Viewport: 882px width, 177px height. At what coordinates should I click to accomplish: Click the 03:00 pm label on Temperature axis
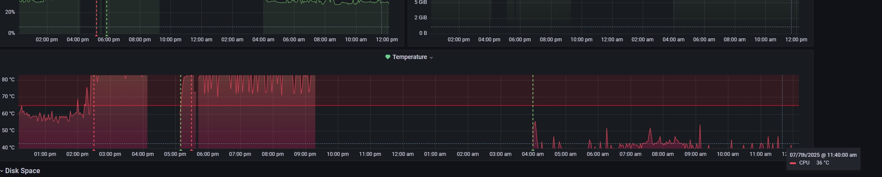[x=110, y=154]
